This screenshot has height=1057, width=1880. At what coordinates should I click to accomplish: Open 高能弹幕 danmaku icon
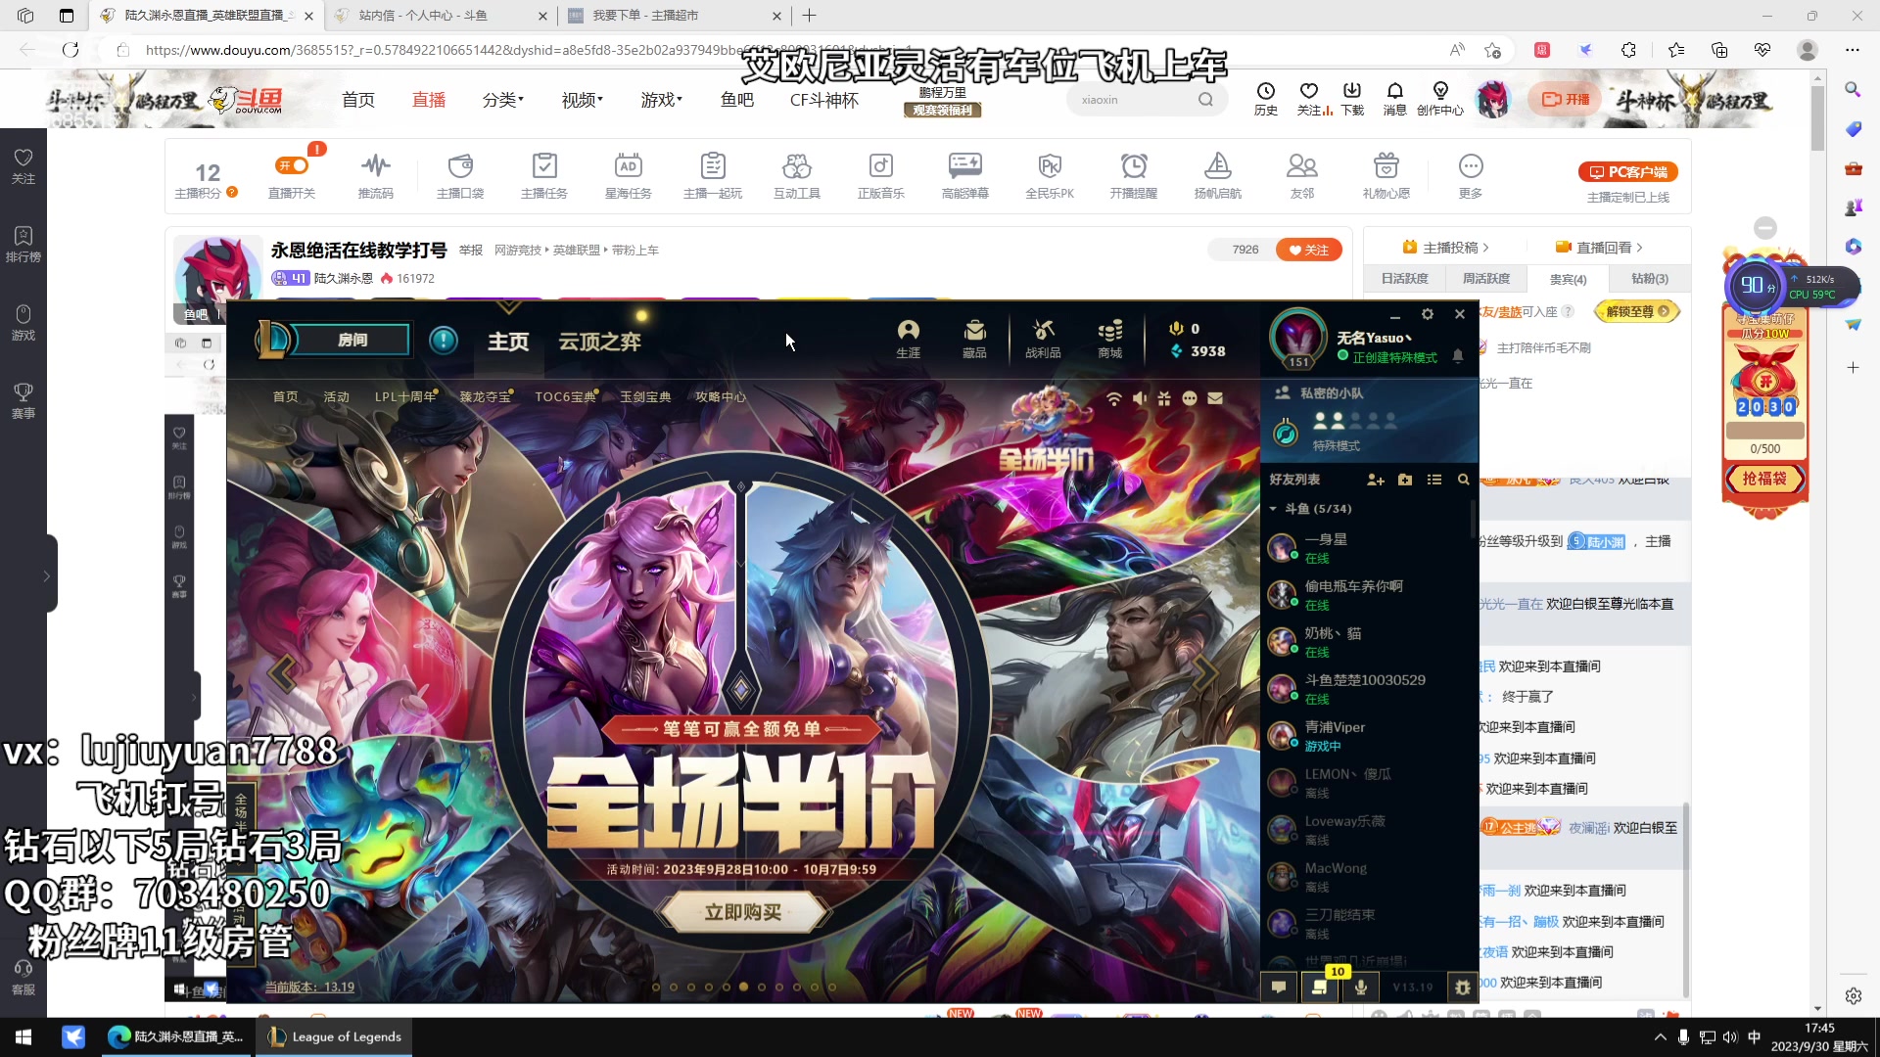[965, 176]
